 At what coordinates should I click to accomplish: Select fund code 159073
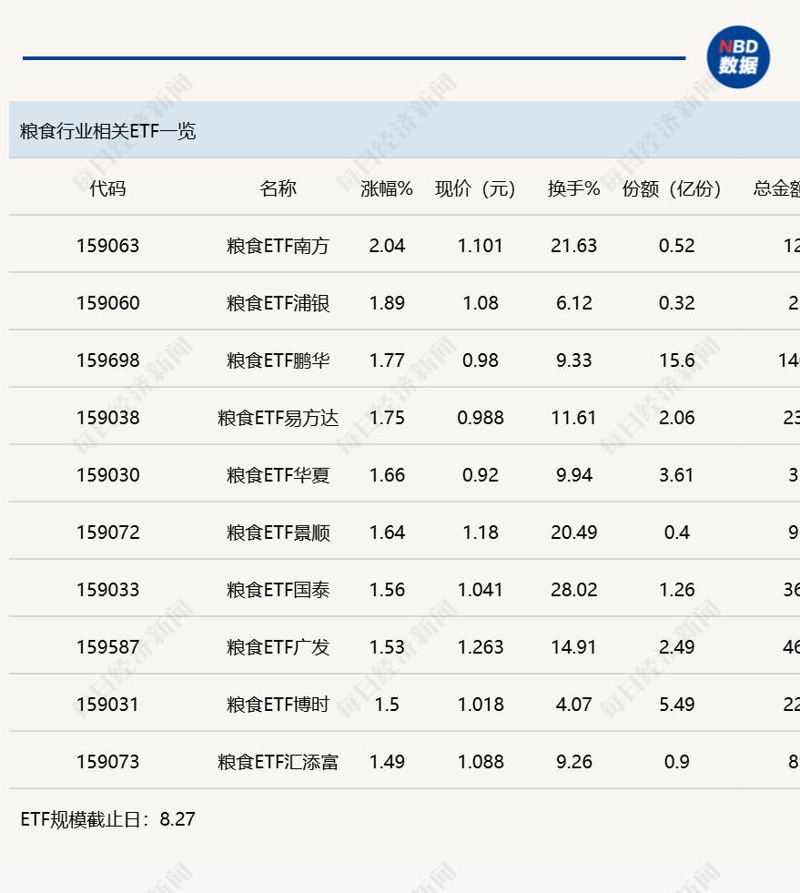pyautogui.click(x=107, y=762)
